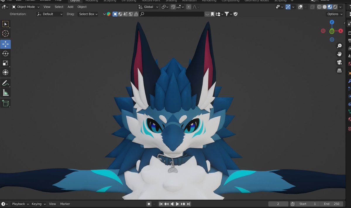Screen dimensions: 351x208
Task: Open the Marker menu in the timeline
Action: [65, 204]
